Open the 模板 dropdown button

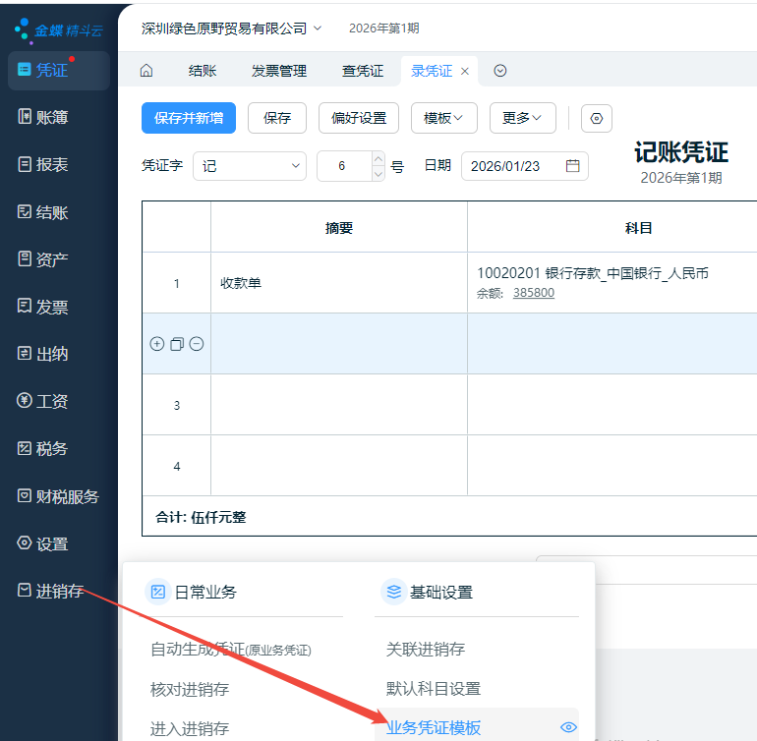(x=443, y=118)
